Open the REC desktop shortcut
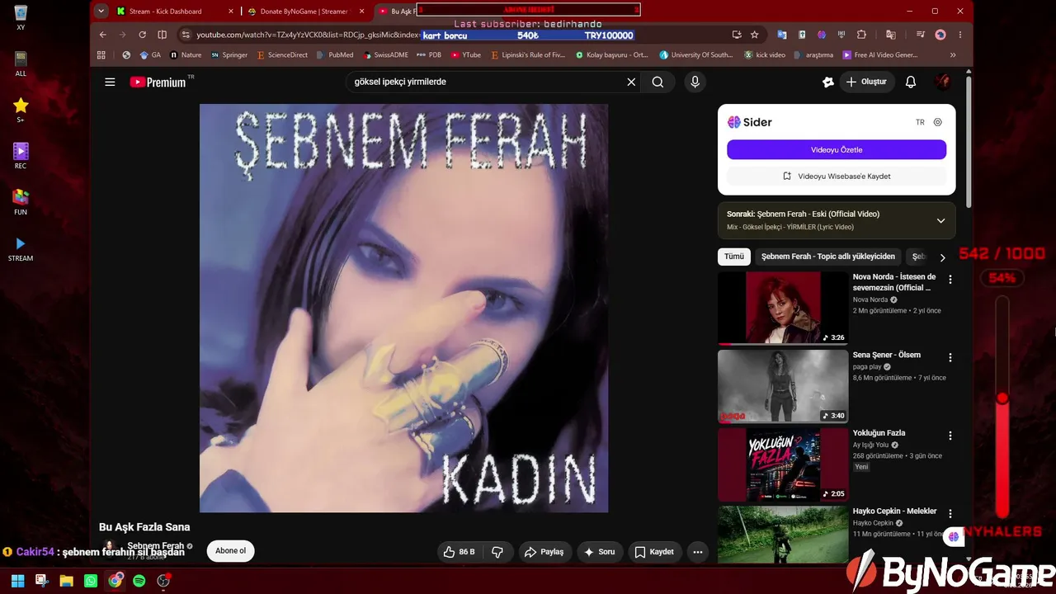 pyautogui.click(x=21, y=157)
